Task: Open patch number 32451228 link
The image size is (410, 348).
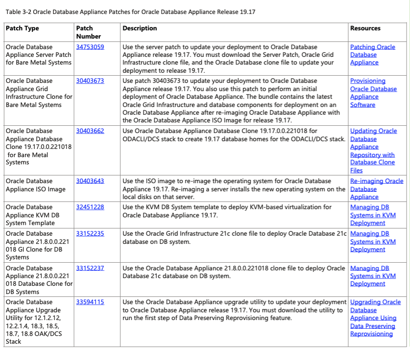Action: click(90, 207)
